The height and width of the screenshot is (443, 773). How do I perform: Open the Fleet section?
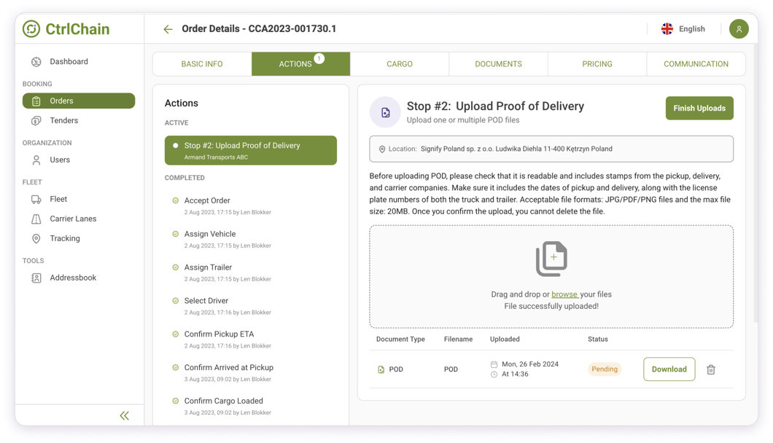pos(58,199)
